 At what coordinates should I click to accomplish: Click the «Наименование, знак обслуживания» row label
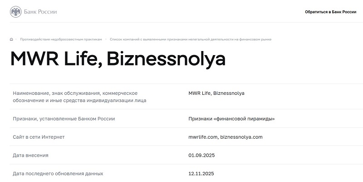[75, 93]
